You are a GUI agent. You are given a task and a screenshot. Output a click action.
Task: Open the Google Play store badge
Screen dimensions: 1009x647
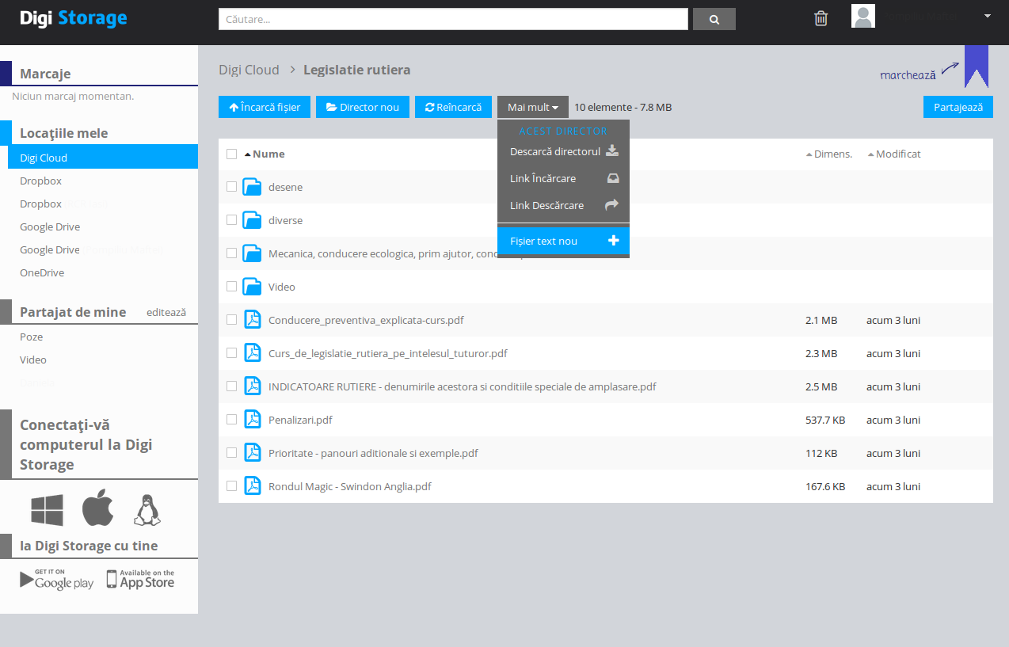coord(57,579)
